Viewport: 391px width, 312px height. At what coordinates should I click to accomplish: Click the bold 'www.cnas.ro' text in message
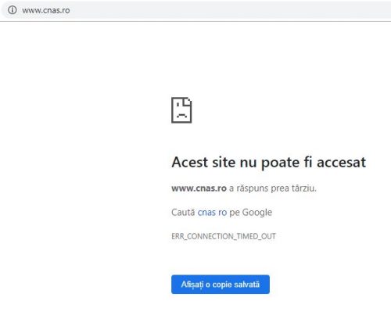(x=199, y=188)
